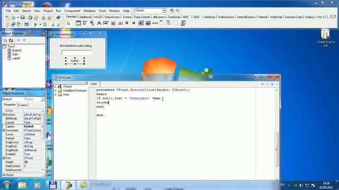Switch to Events tab in Object Inspector
339x190 pixels.
click(23, 105)
